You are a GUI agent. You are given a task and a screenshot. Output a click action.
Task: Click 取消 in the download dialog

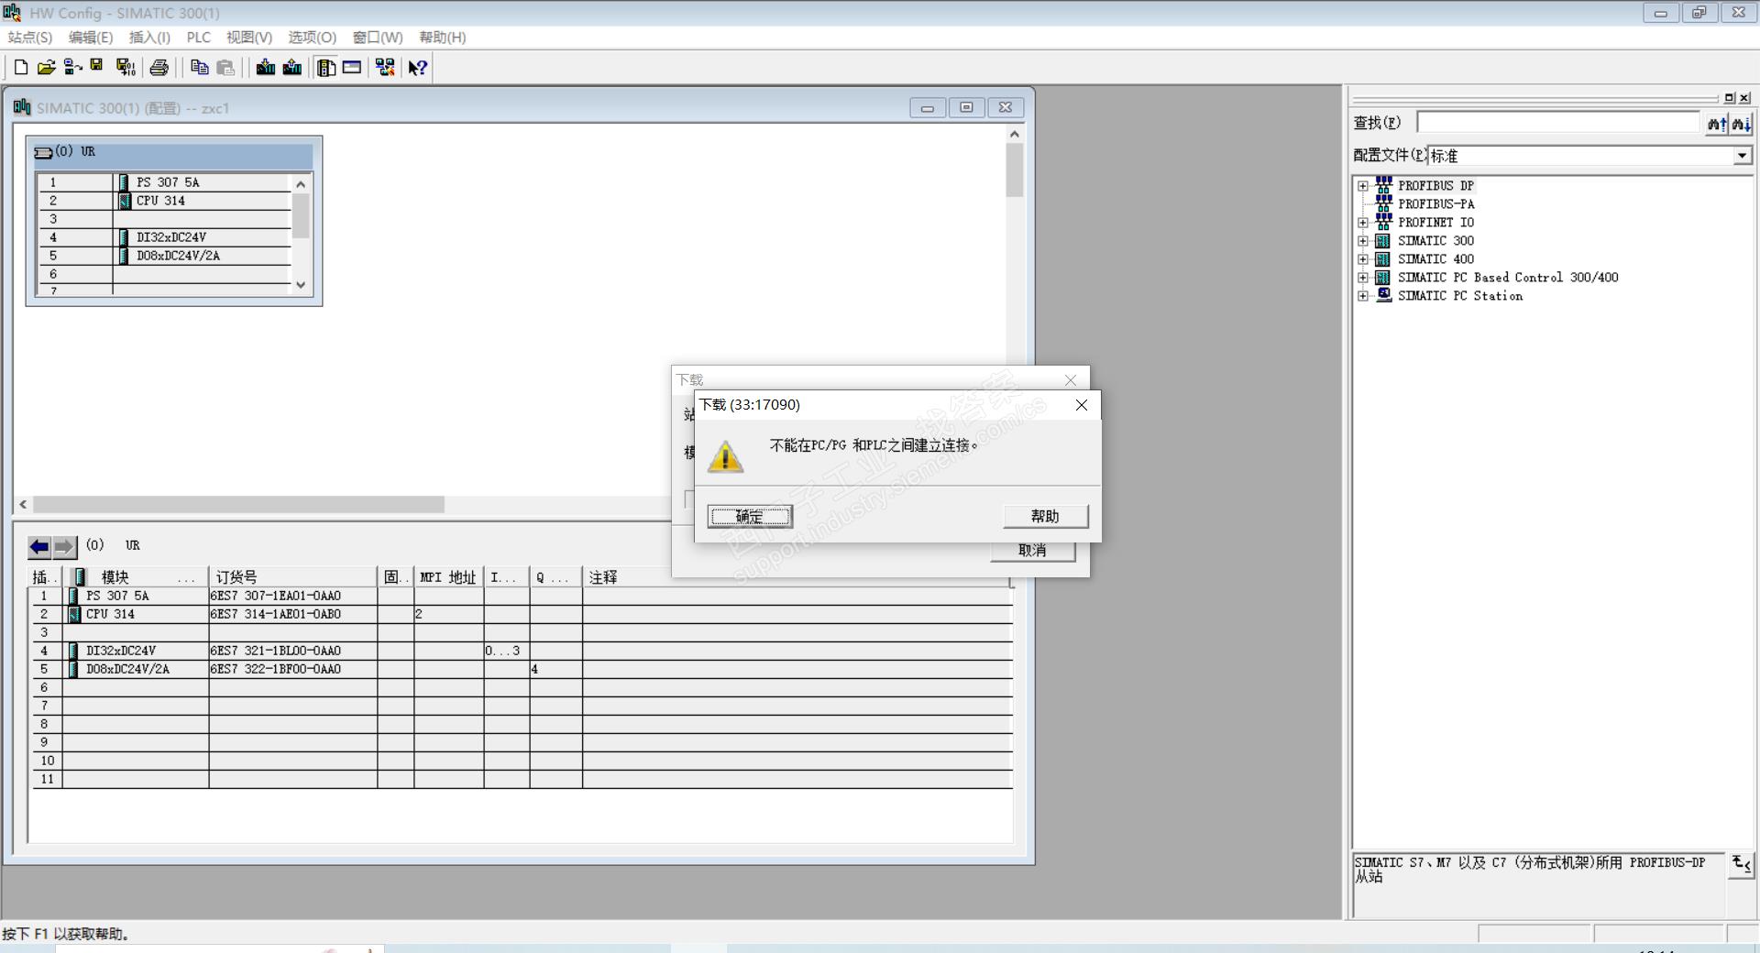1033,551
